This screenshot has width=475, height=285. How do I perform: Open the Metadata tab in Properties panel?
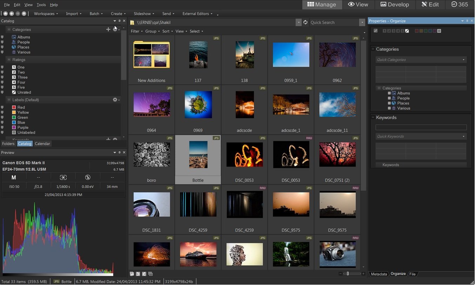379,274
